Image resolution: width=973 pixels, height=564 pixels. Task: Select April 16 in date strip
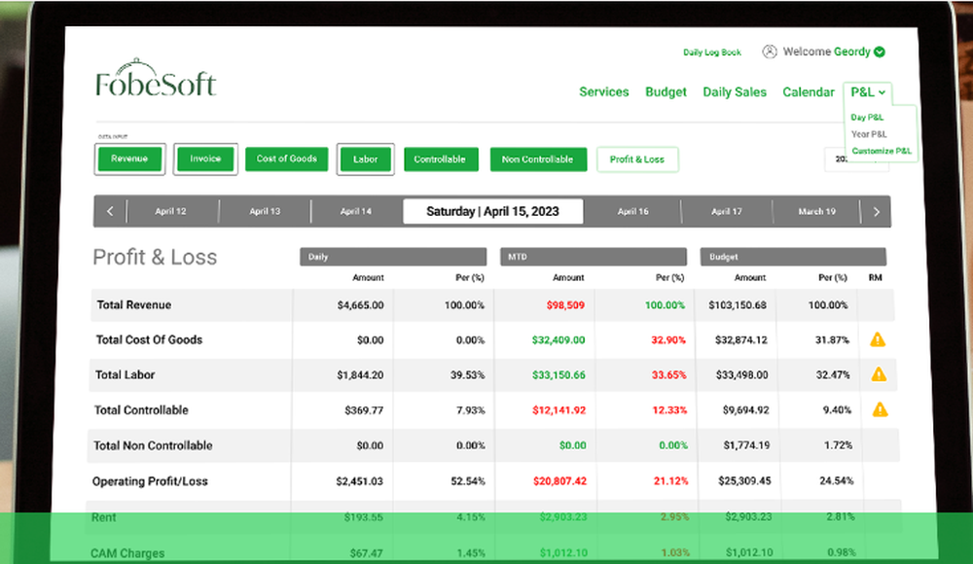(x=633, y=211)
